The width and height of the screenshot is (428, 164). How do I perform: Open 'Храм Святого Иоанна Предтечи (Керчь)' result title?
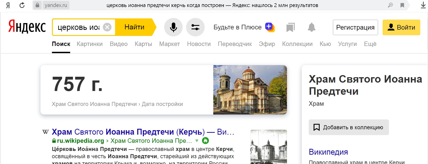(143, 132)
